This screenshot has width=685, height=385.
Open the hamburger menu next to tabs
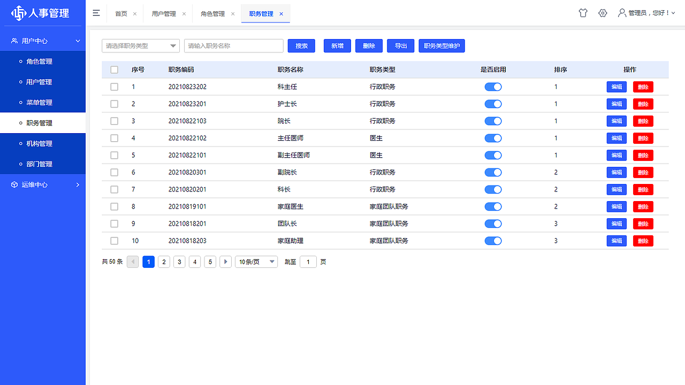(x=96, y=13)
